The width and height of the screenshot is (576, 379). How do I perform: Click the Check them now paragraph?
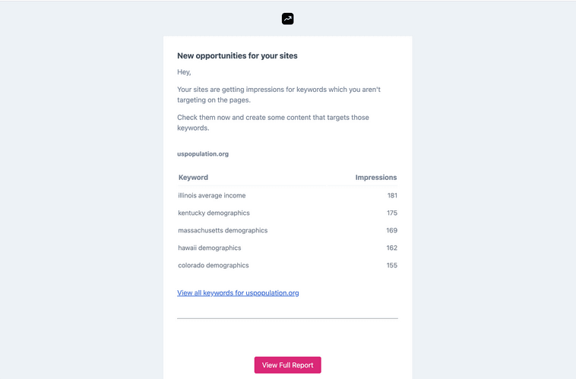pos(273,122)
